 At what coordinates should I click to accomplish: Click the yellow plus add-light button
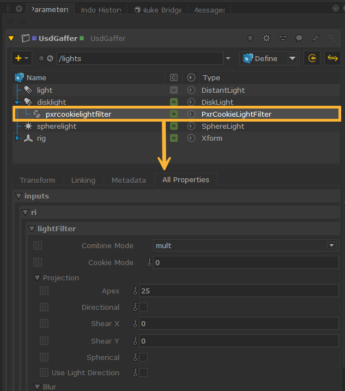tap(18, 58)
